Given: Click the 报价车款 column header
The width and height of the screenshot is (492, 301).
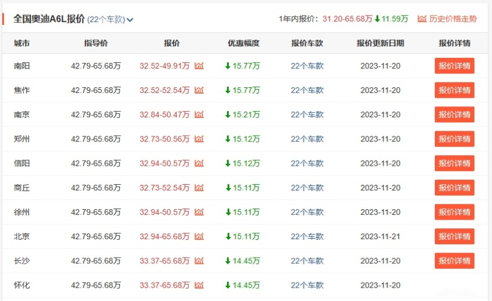Looking at the screenshot, I should (x=307, y=43).
